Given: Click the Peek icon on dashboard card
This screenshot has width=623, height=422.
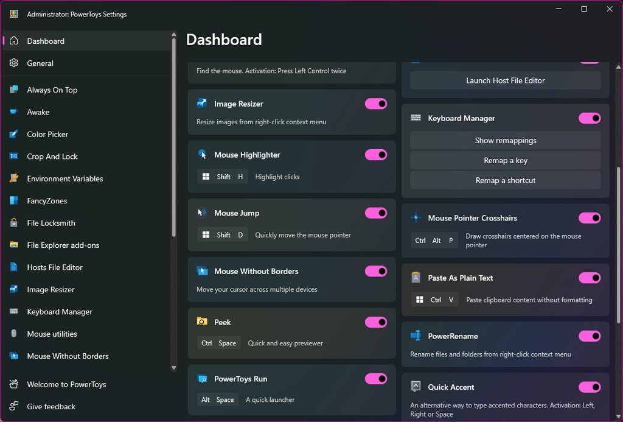Looking at the screenshot, I should coord(202,322).
